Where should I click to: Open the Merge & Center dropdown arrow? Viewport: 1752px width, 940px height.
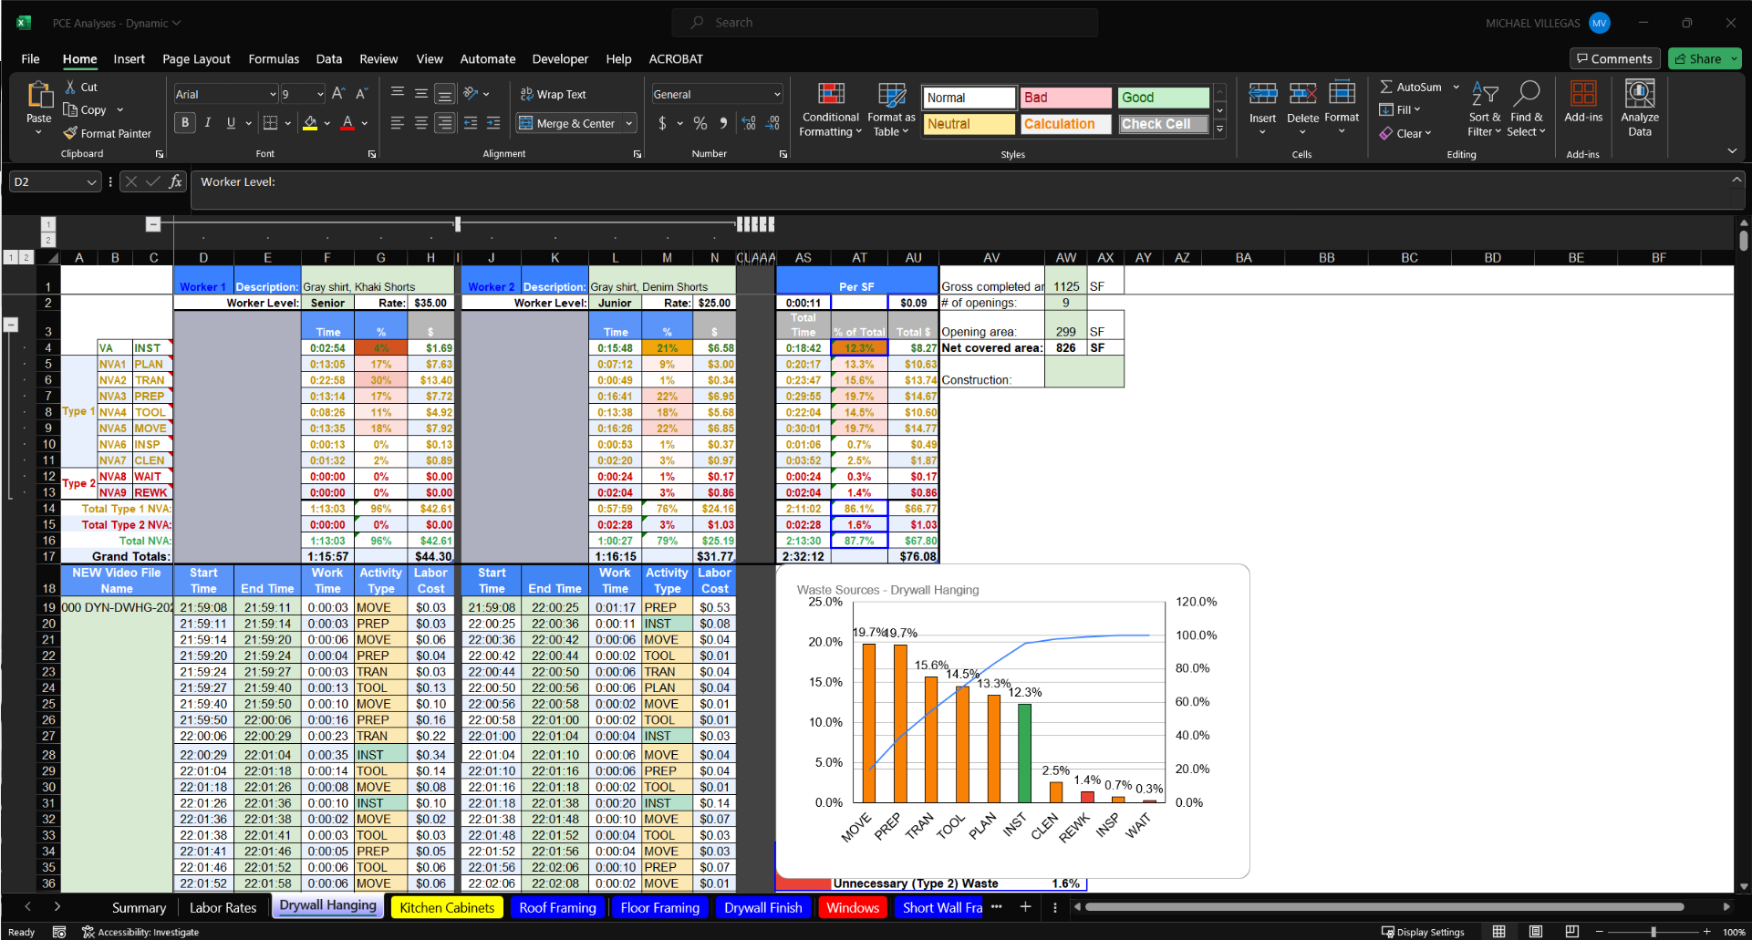point(629,123)
